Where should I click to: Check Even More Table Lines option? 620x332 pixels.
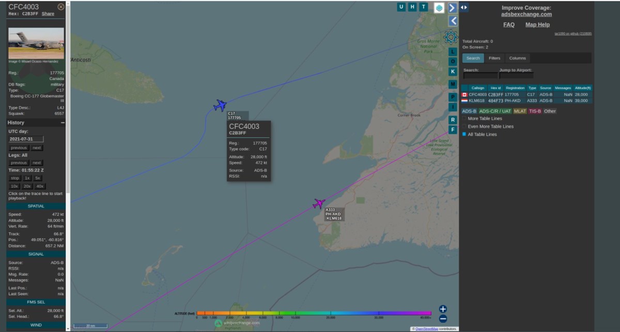464,126
